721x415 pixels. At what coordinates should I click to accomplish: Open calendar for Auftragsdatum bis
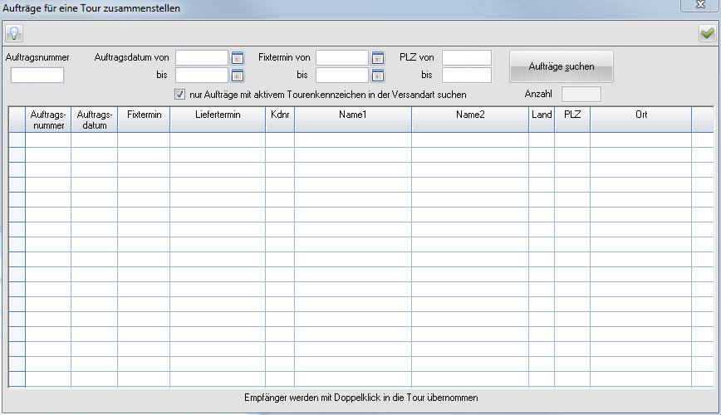click(x=238, y=76)
